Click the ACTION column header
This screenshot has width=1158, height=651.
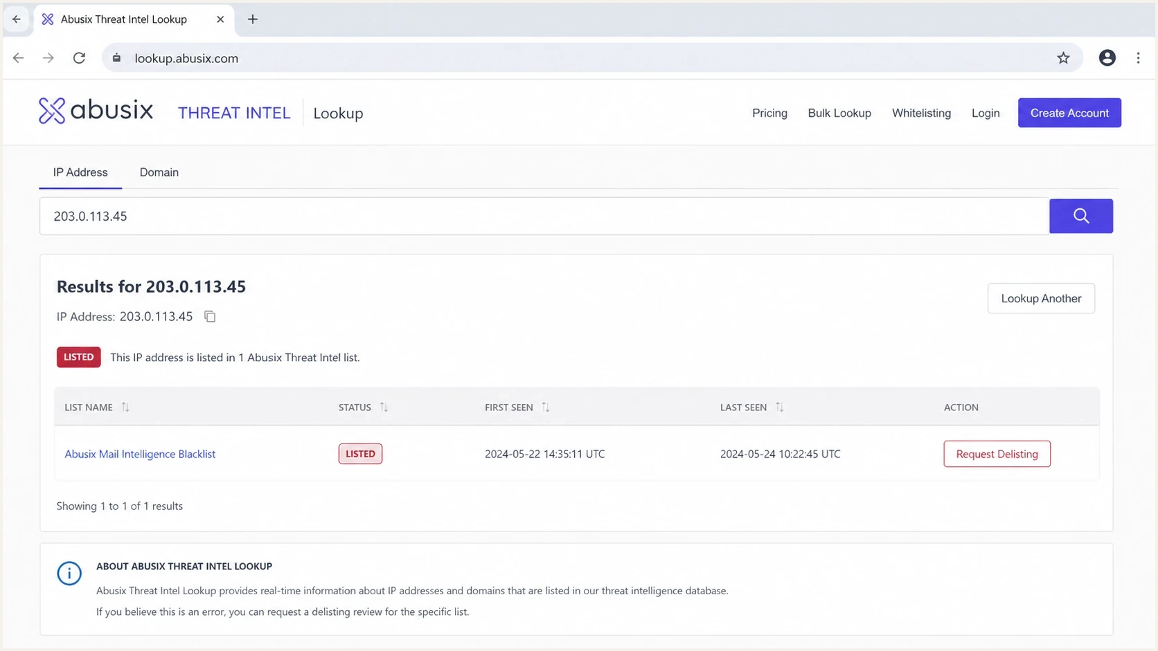961,407
